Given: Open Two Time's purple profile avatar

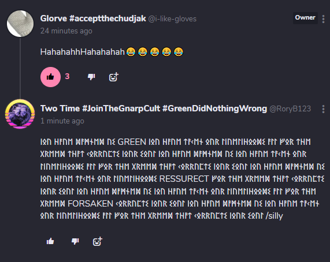Looking at the screenshot, I should [20, 114].
